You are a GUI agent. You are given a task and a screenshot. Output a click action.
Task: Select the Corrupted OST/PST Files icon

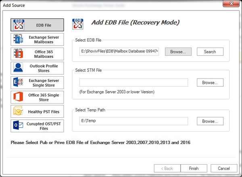(x=19, y=126)
